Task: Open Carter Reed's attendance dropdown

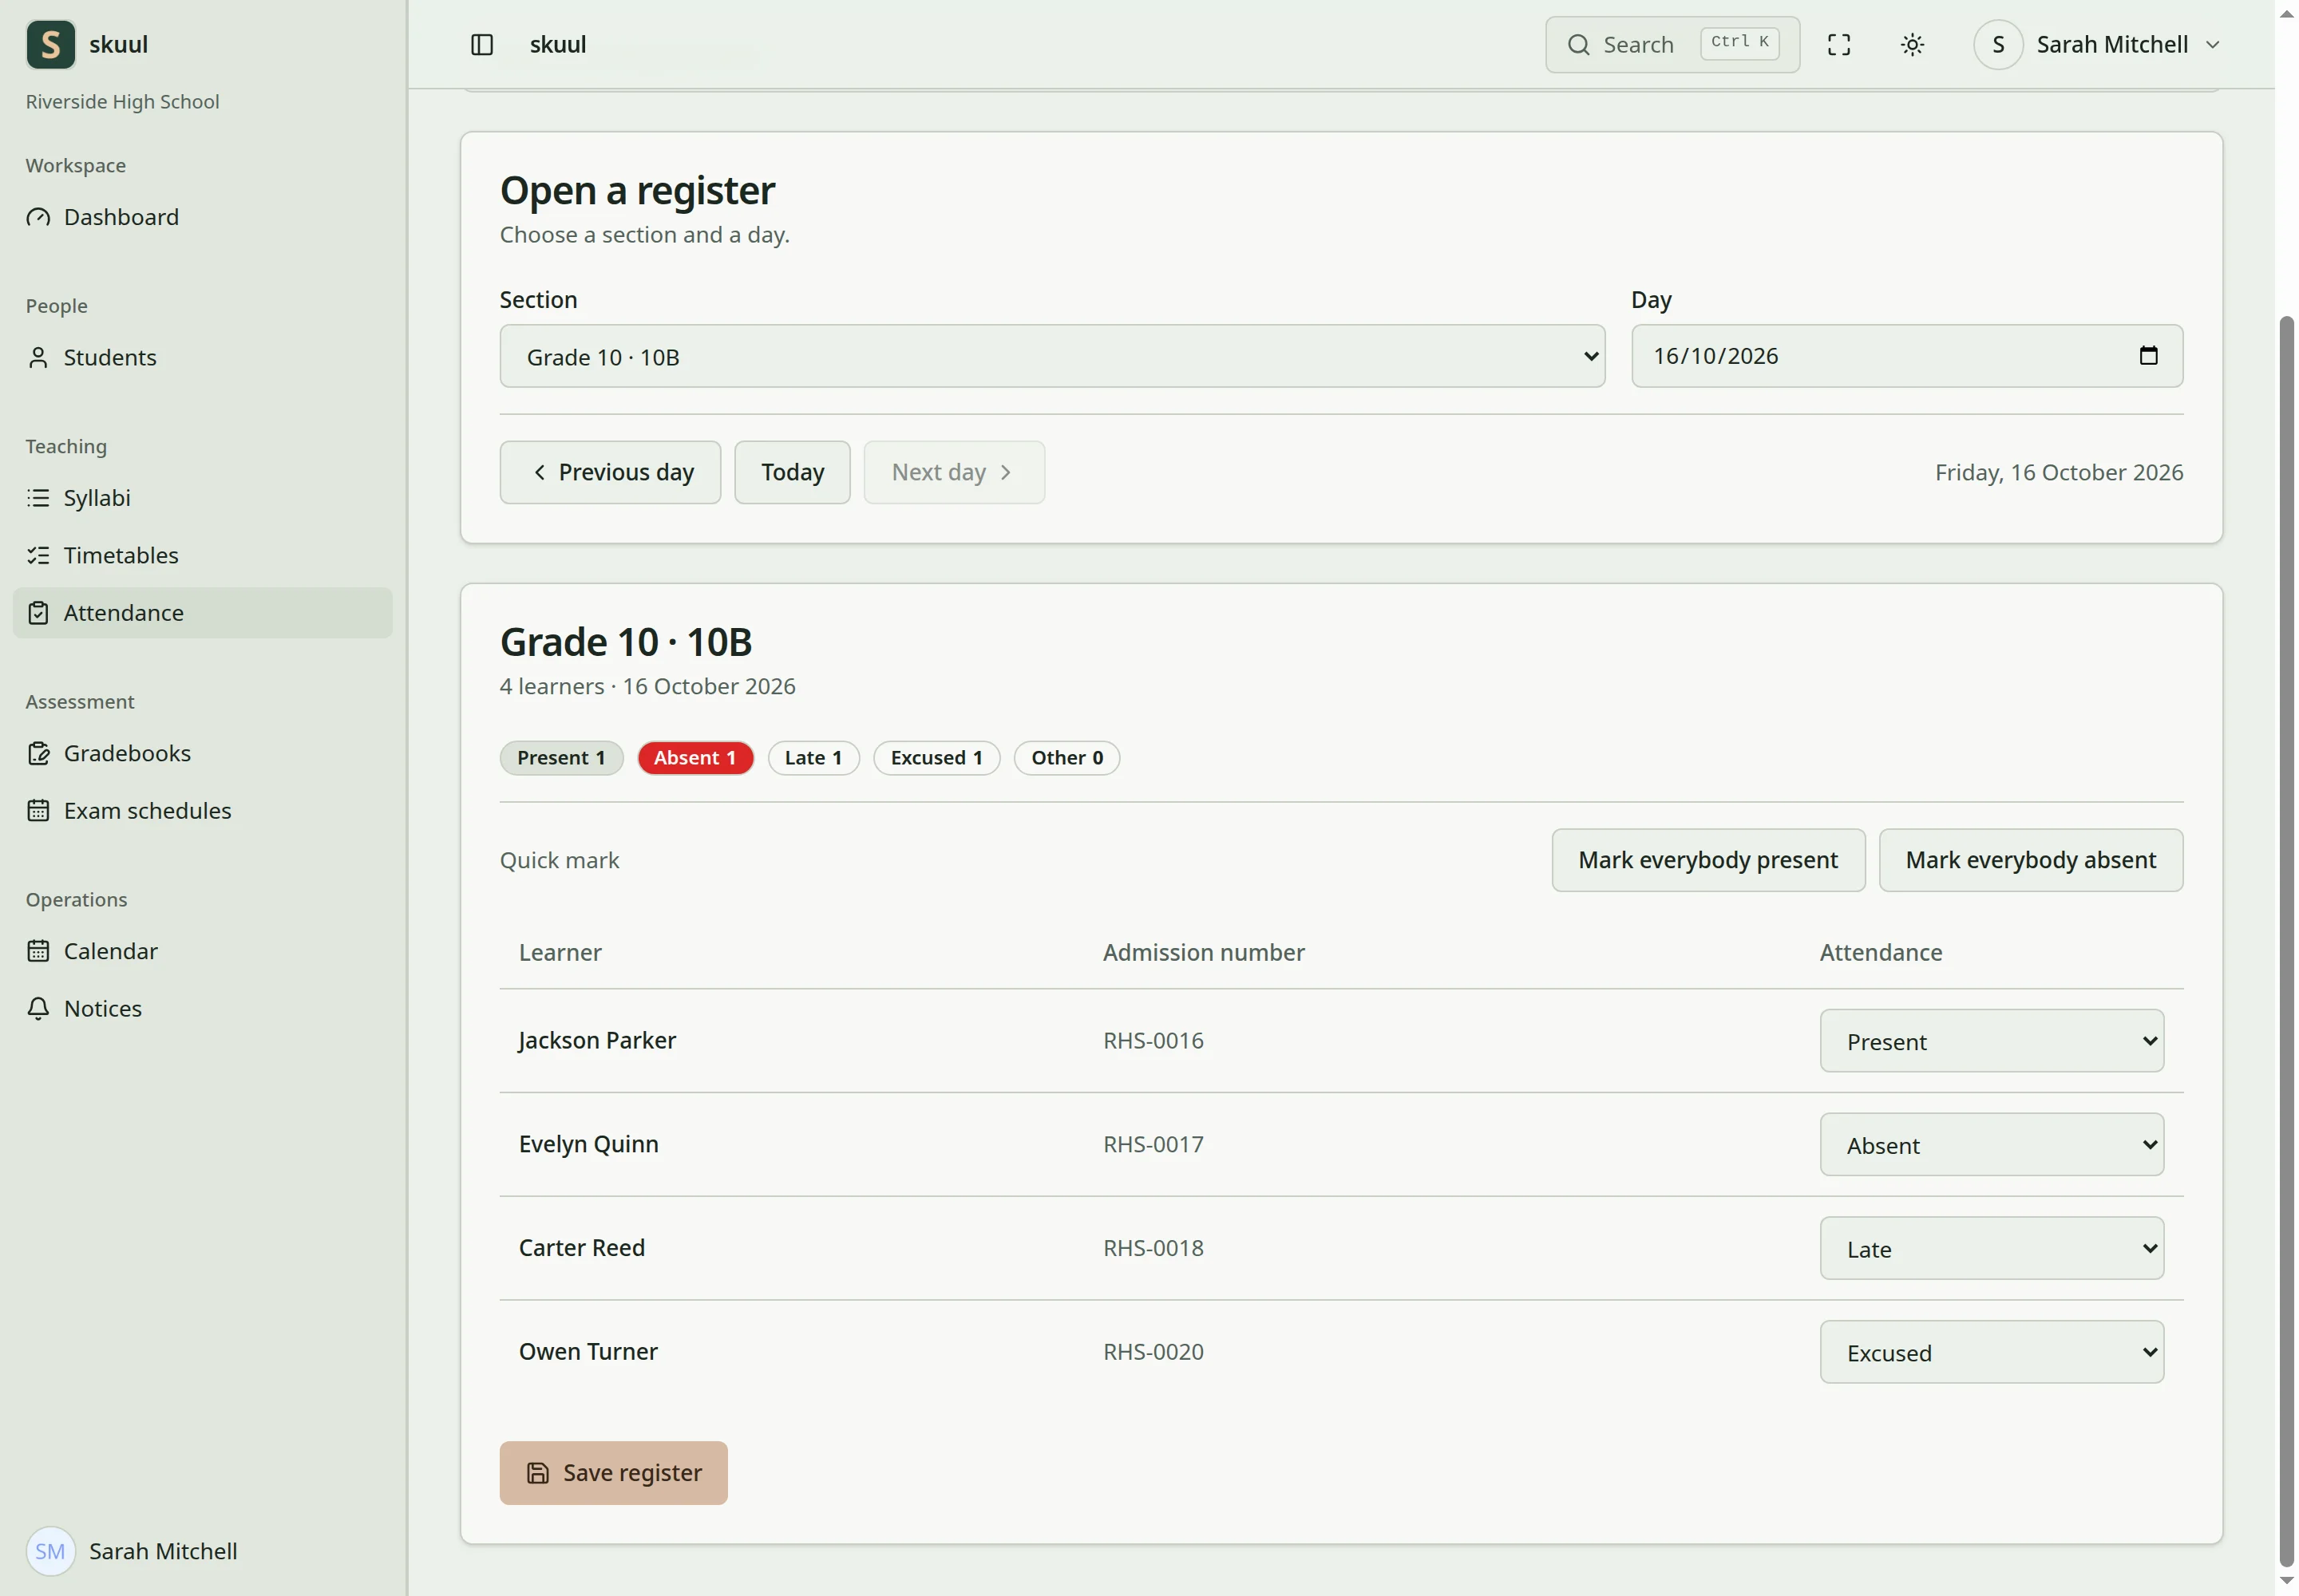Action: pos(1991,1248)
